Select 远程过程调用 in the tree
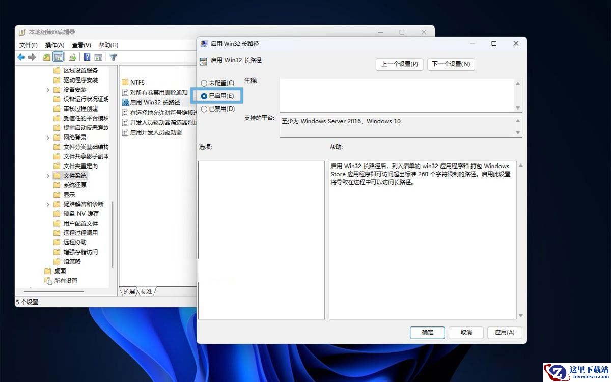 click(x=80, y=233)
